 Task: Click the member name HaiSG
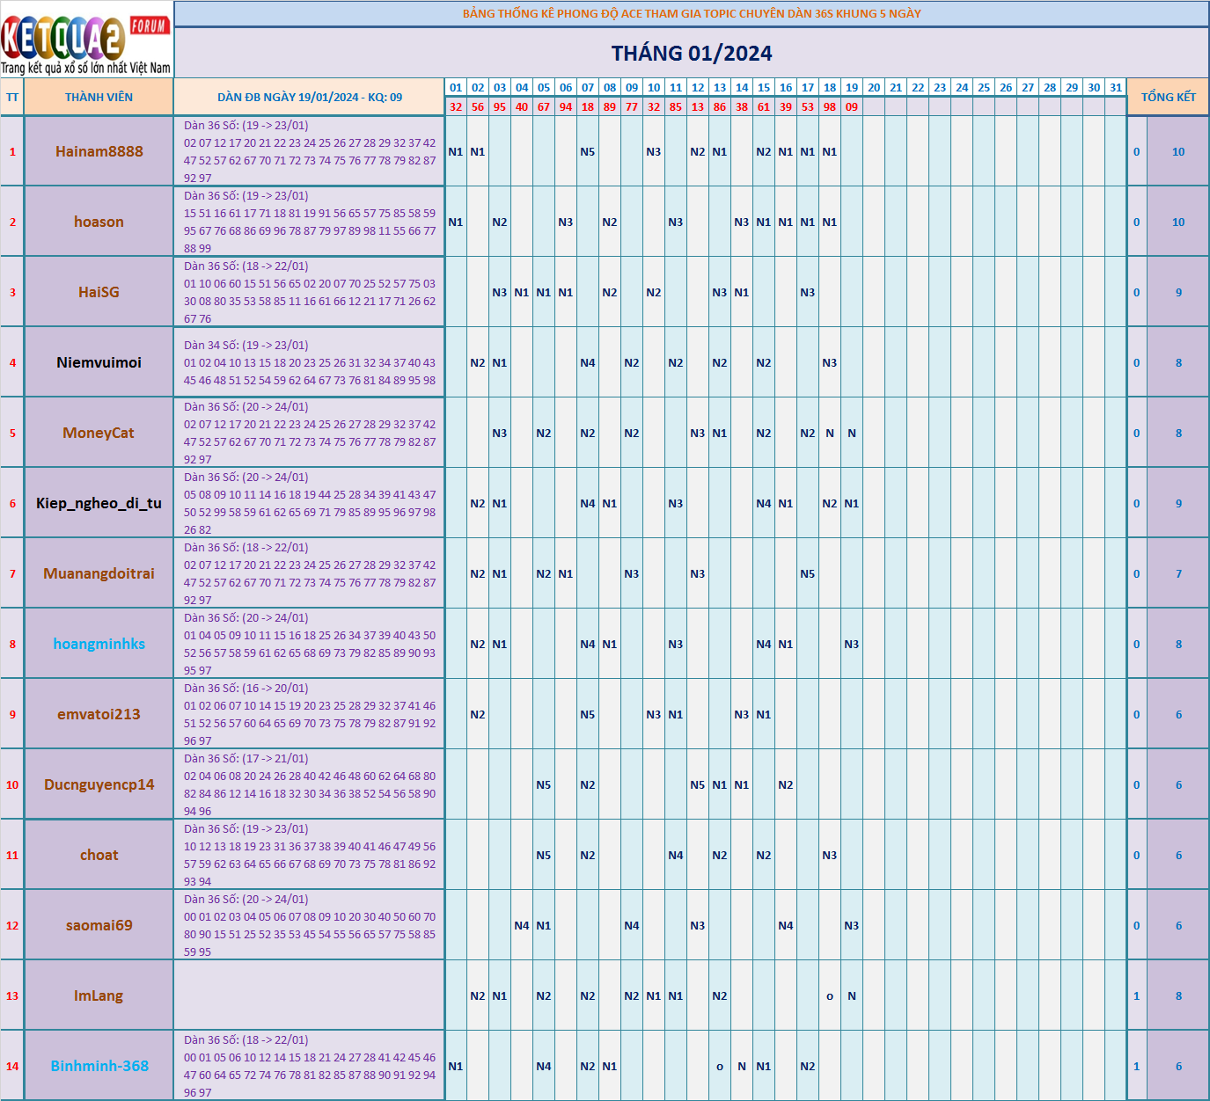coord(99,292)
